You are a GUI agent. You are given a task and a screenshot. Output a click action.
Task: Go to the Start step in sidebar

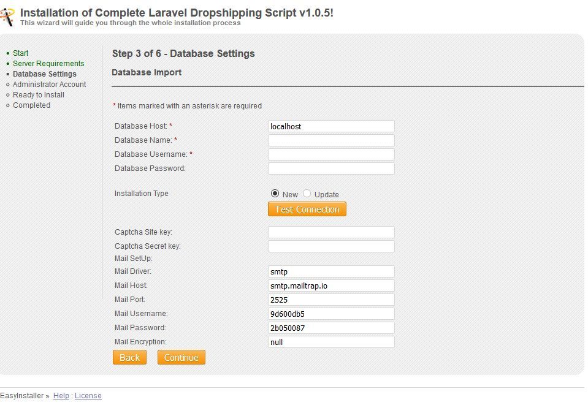click(x=20, y=53)
